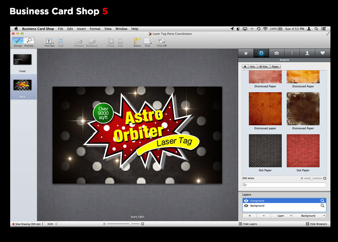Image resolution: width=338 pixels, height=242 pixels.
Task: Hide the Background layer
Action: [246, 206]
